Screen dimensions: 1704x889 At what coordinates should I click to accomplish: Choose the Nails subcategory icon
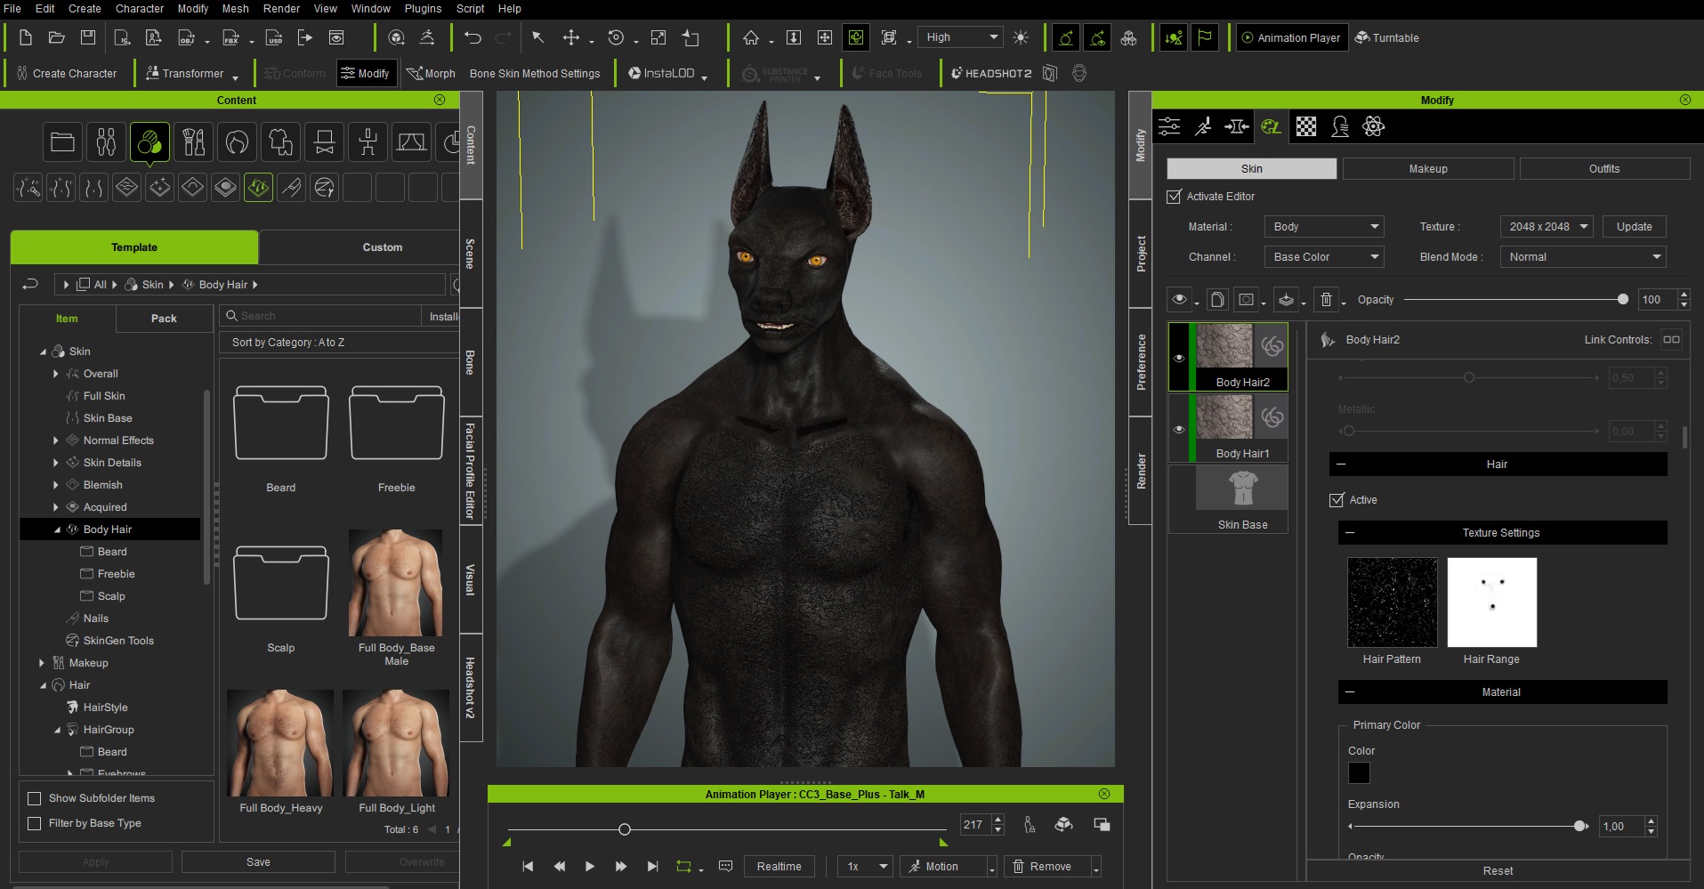pyautogui.click(x=291, y=187)
